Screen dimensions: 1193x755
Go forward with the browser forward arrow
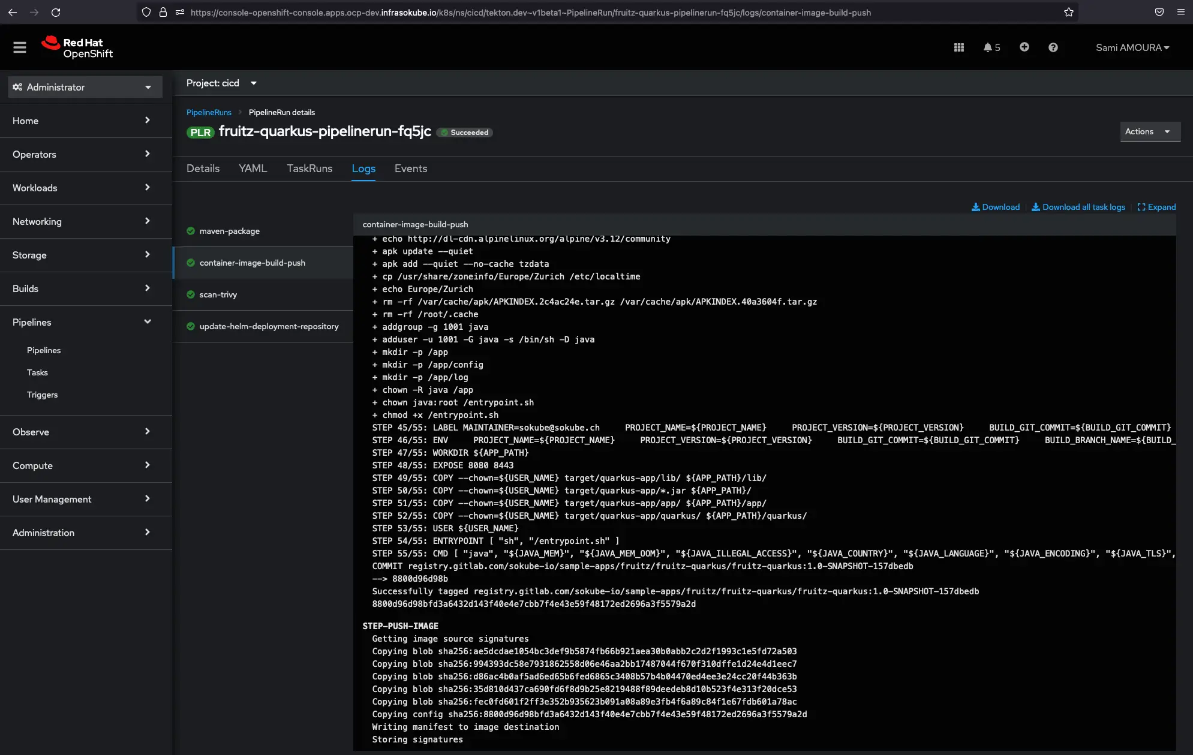point(34,12)
